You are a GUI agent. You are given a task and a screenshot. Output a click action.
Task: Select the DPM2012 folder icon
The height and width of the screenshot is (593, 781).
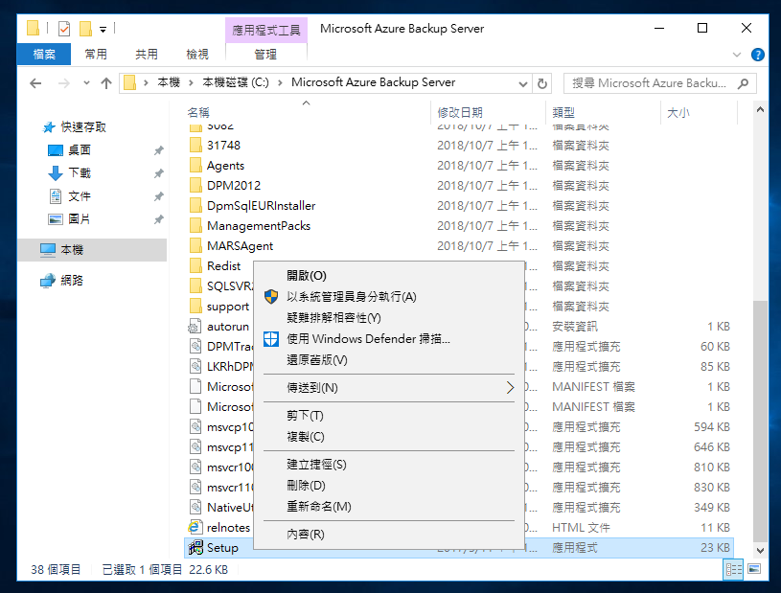(x=195, y=185)
